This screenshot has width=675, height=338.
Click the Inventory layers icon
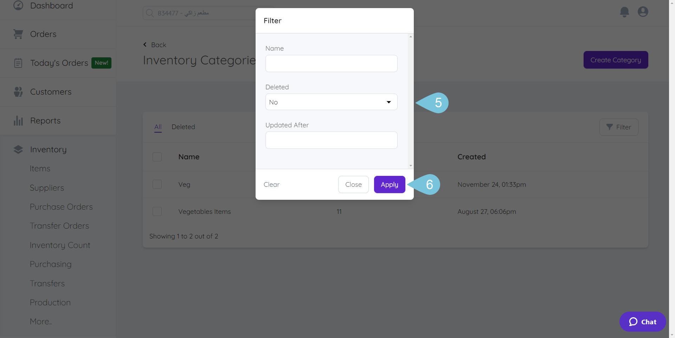pos(18,149)
